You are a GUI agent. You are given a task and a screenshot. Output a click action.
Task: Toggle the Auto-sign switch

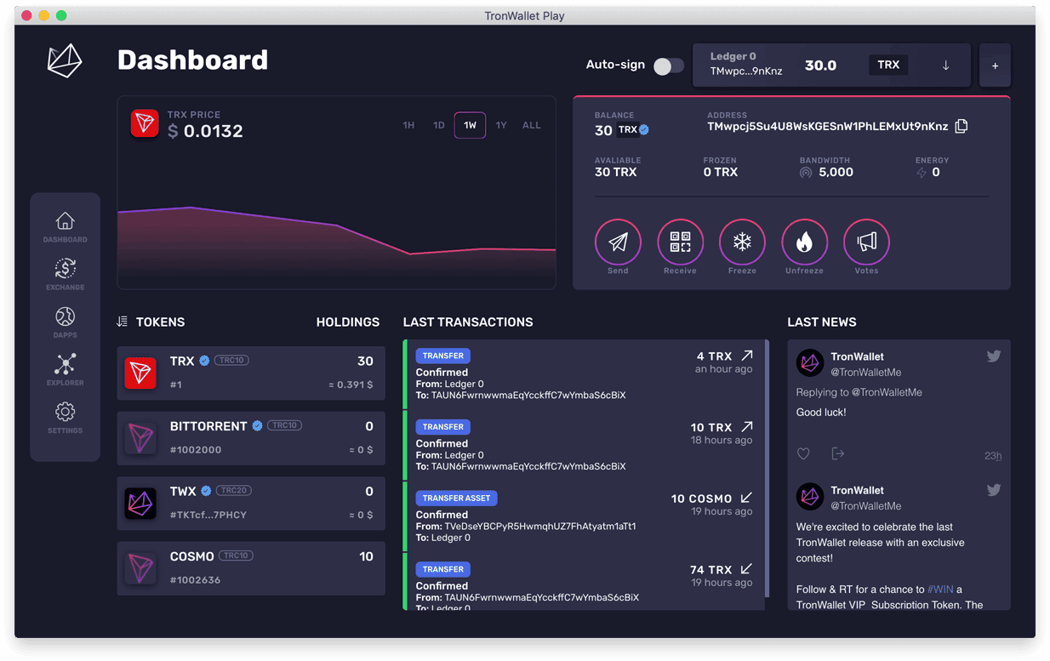[668, 66]
